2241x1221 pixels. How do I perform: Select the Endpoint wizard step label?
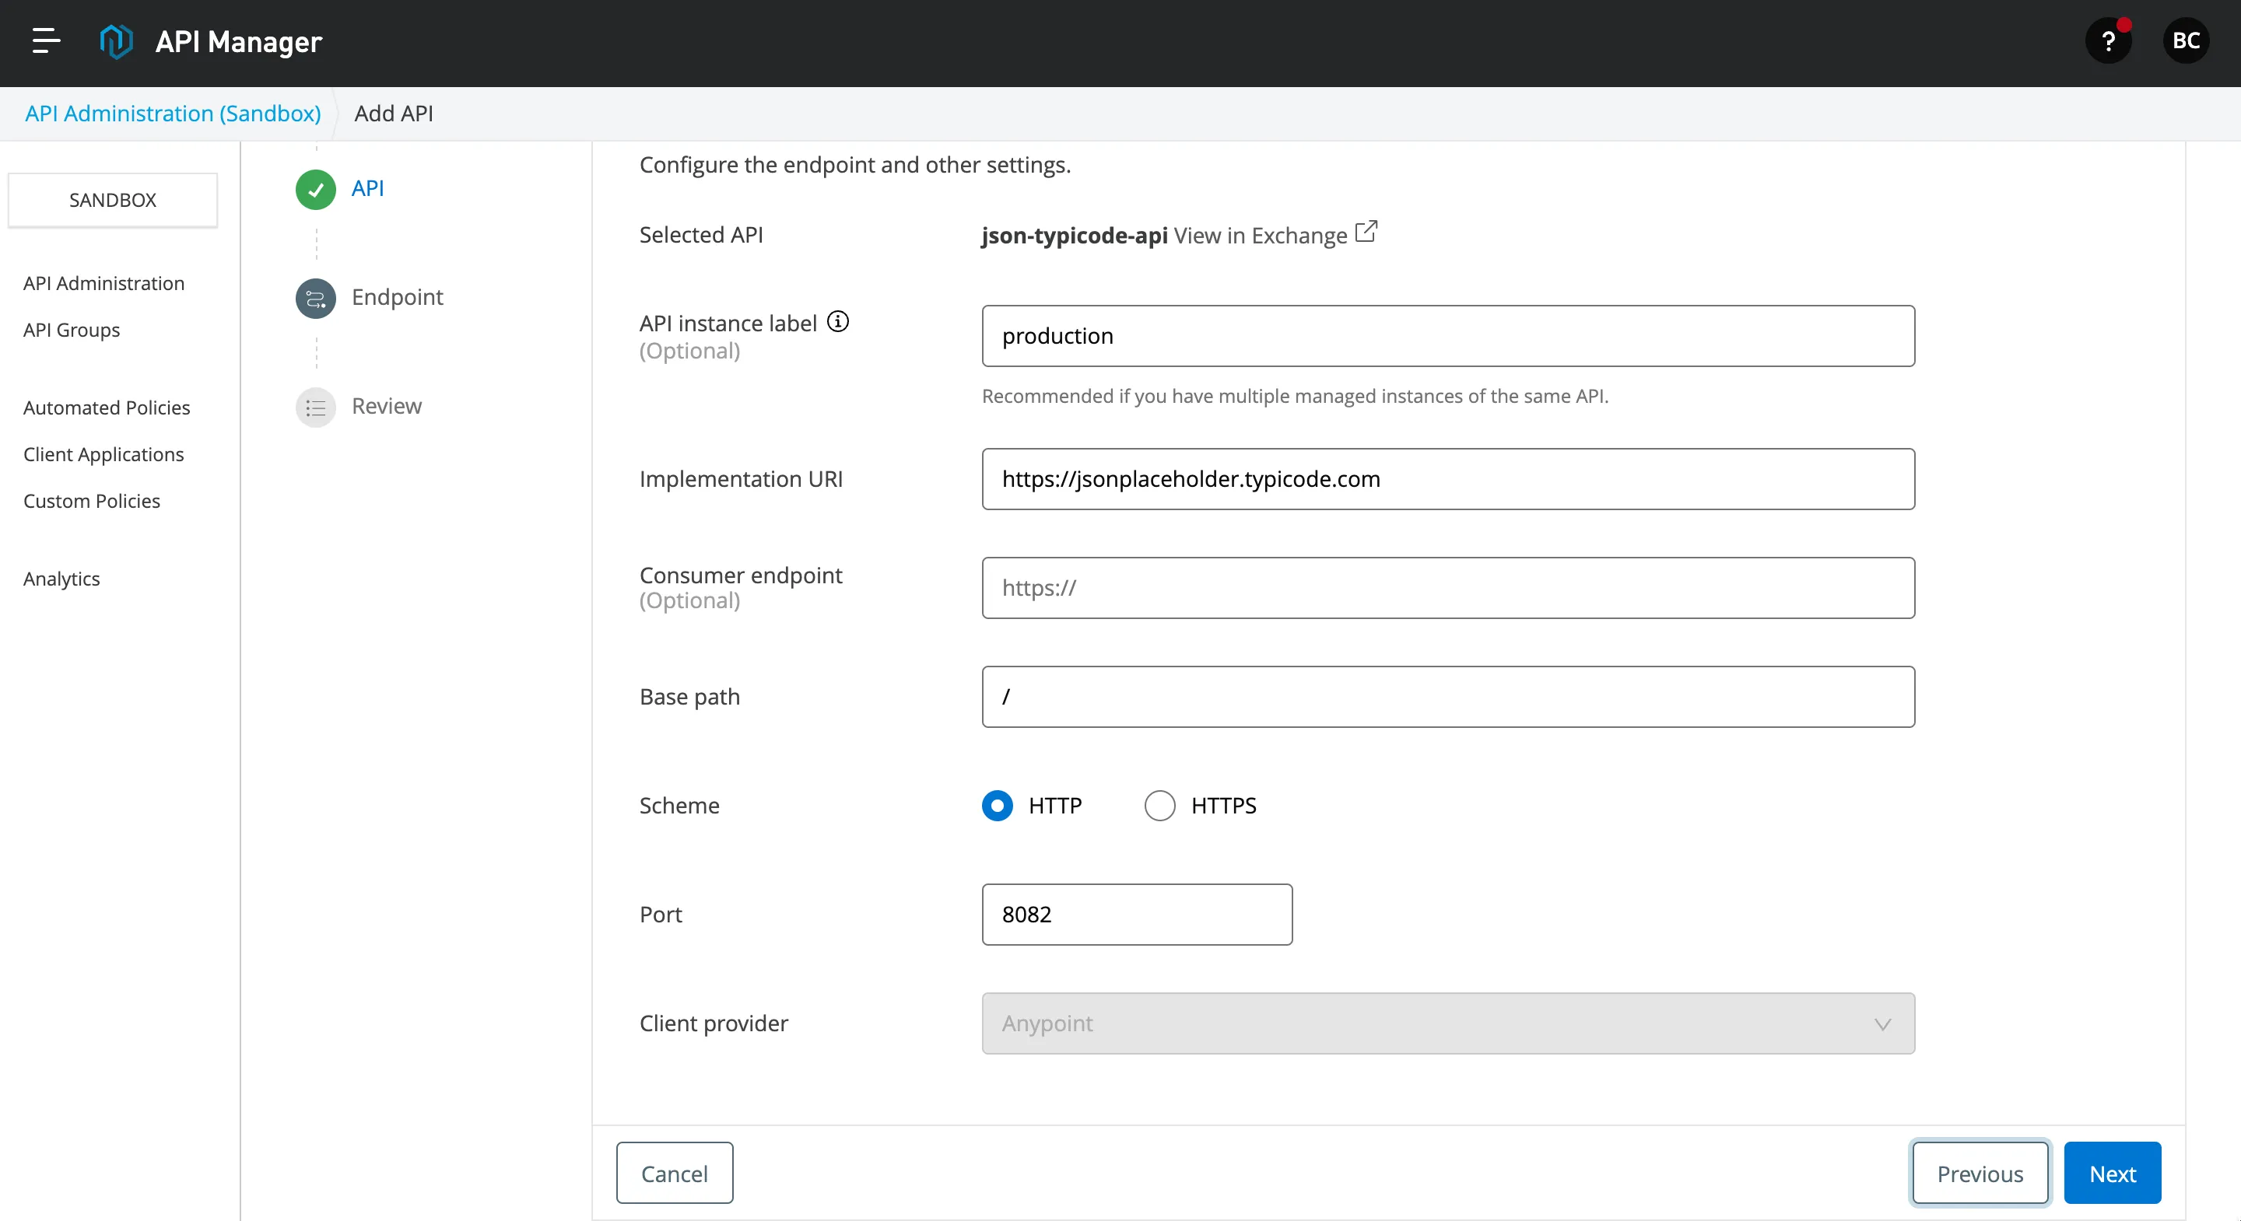point(398,297)
